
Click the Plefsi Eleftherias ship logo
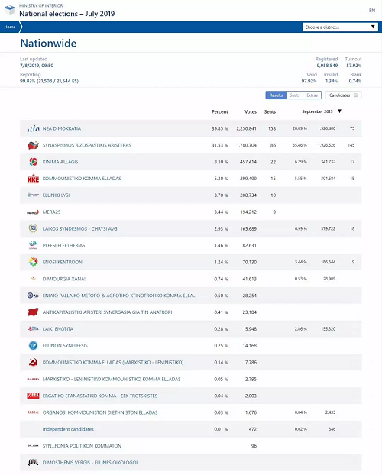coord(33,245)
